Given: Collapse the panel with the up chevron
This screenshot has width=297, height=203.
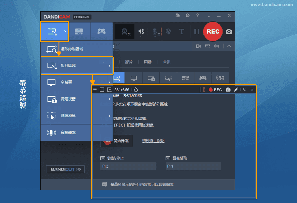Looking at the screenshot, I should pos(229,46).
